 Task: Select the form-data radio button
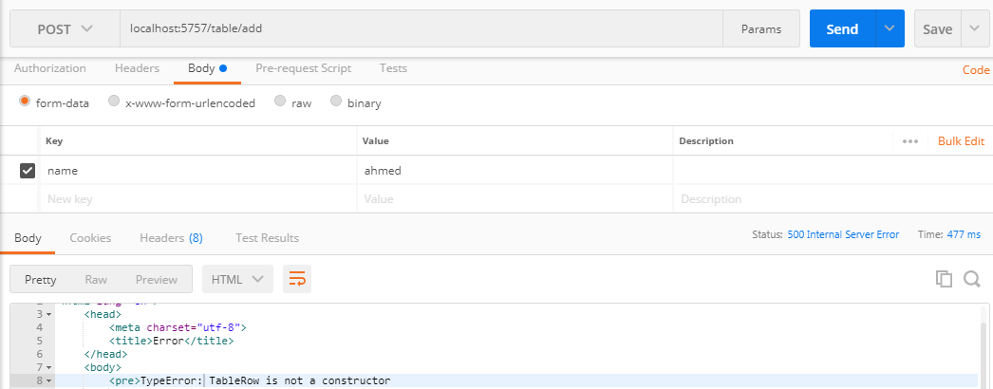[26, 102]
